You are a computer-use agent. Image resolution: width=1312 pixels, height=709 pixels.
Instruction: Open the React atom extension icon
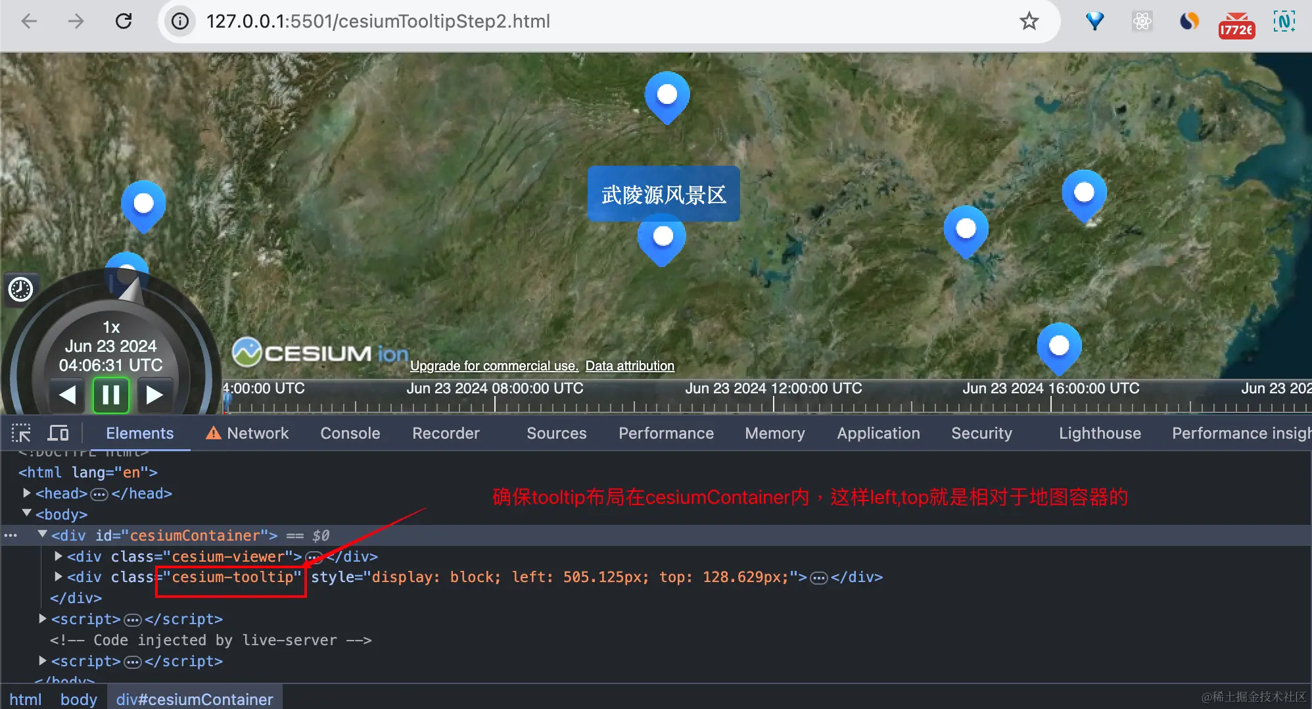tap(1142, 21)
